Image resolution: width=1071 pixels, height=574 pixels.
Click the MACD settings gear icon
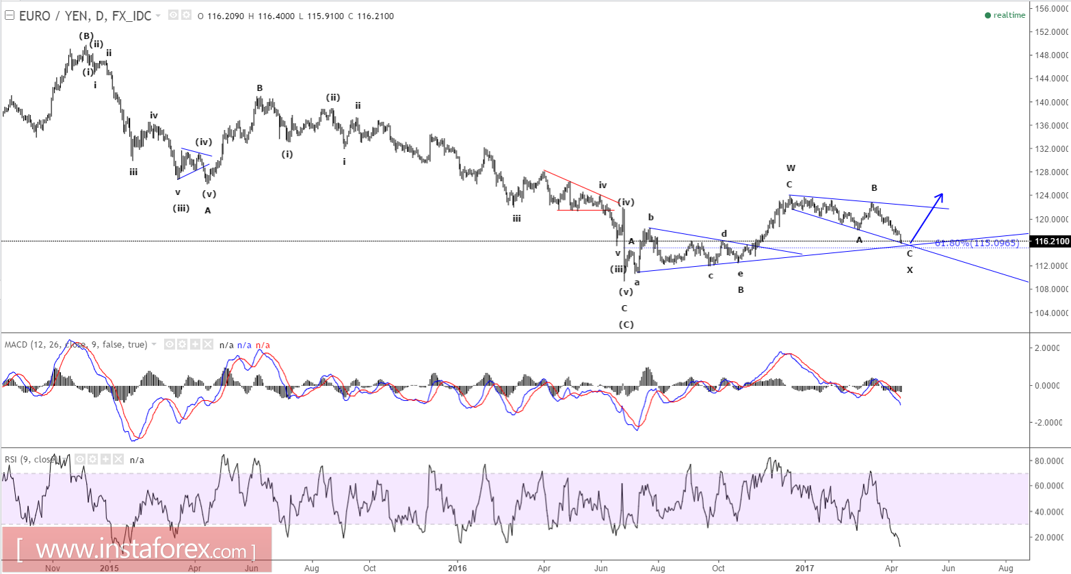pyautogui.click(x=182, y=344)
